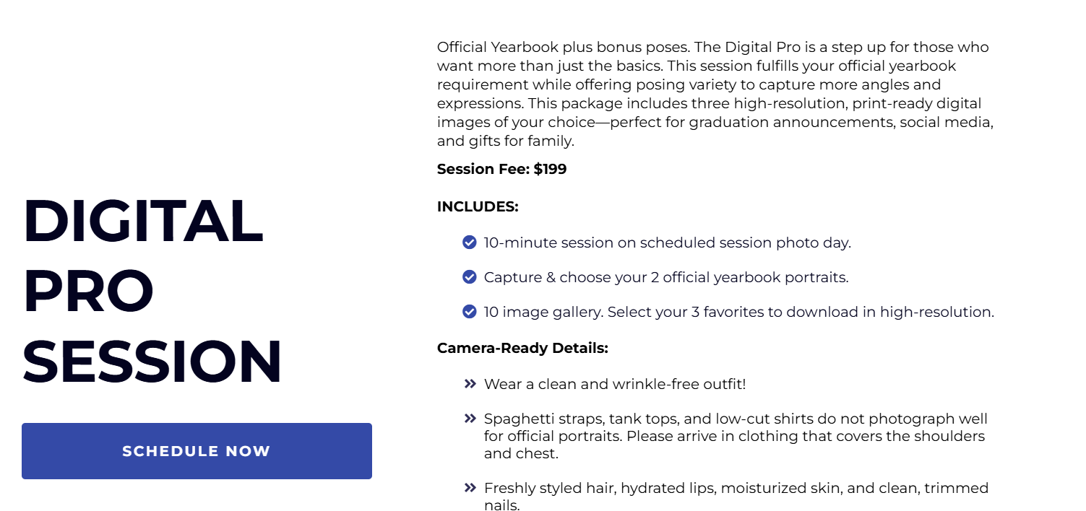Click the word DIGITAL in the title
This screenshot has width=1086, height=511.
coord(143,221)
